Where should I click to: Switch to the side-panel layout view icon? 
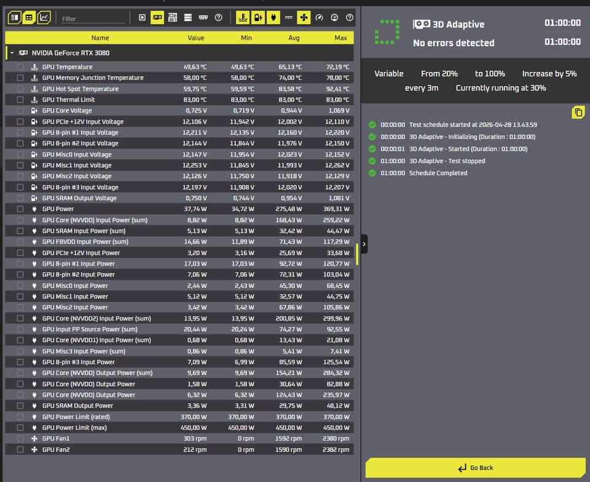point(14,17)
